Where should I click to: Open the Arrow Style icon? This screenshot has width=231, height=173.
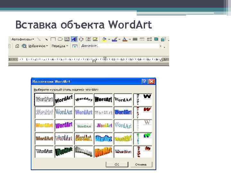coord(149,39)
